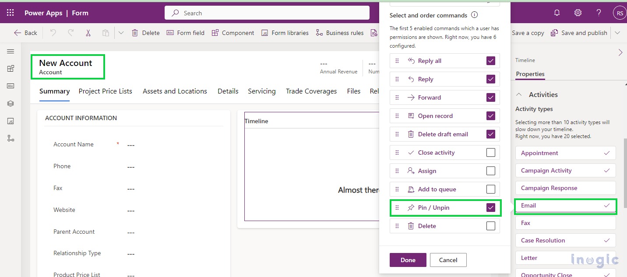627x277 pixels.
Task: Grab the drag handle for Assign
Action: coord(397,171)
